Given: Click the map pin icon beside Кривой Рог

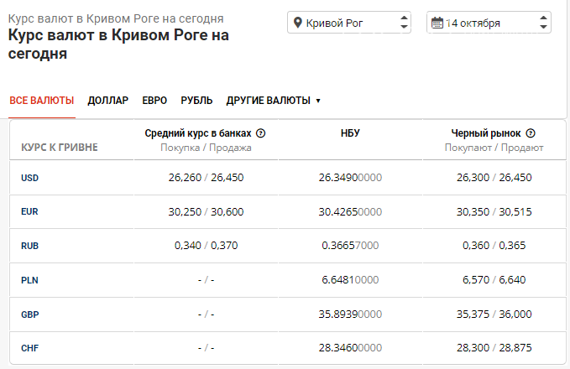Looking at the screenshot, I should (297, 23).
